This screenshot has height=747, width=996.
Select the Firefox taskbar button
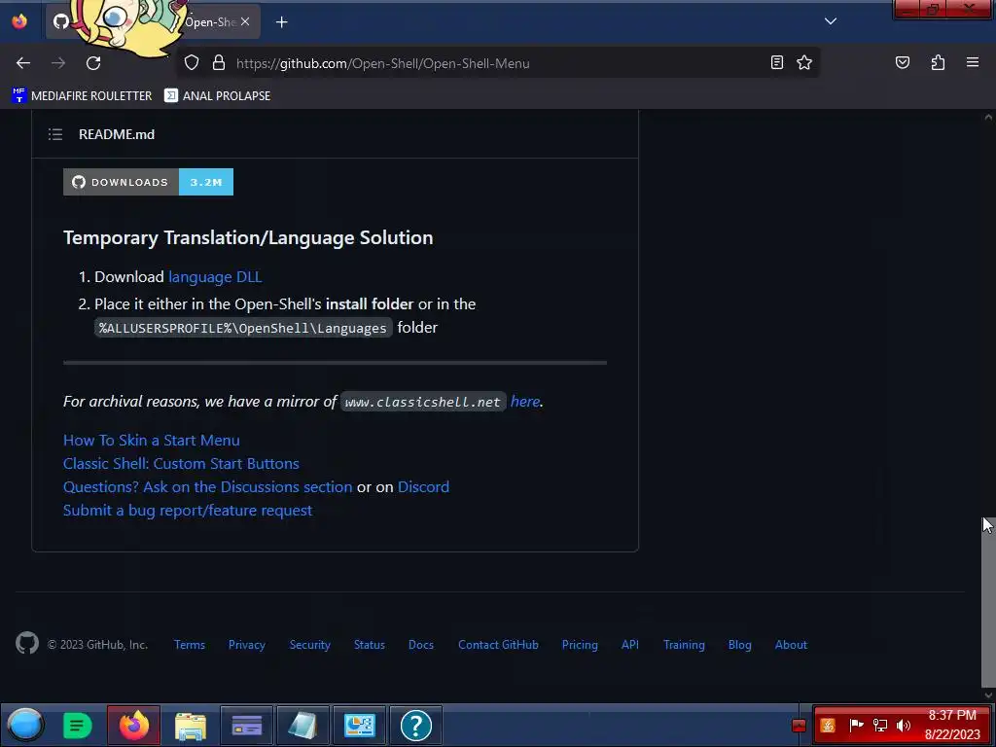click(x=134, y=725)
